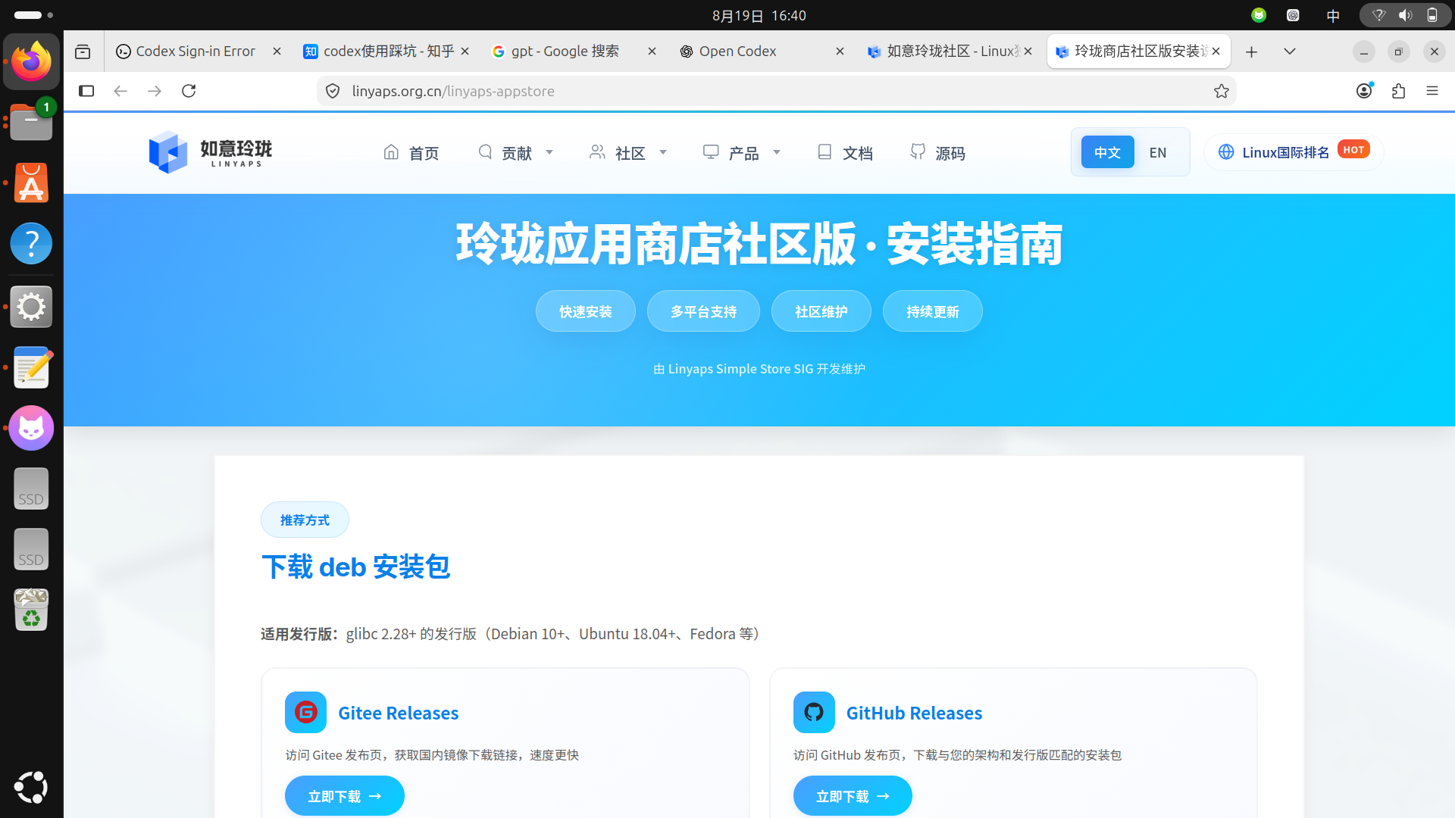Open 文档 in the navigation
1455x818 pixels.
pos(845,153)
